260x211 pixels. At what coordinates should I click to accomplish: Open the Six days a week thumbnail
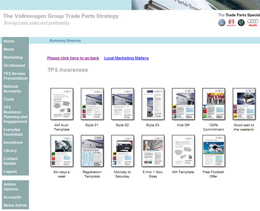(x=62, y=151)
